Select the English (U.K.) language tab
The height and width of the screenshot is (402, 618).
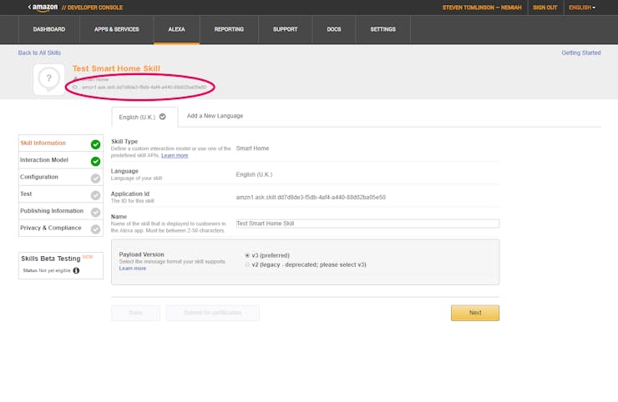(x=144, y=117)
